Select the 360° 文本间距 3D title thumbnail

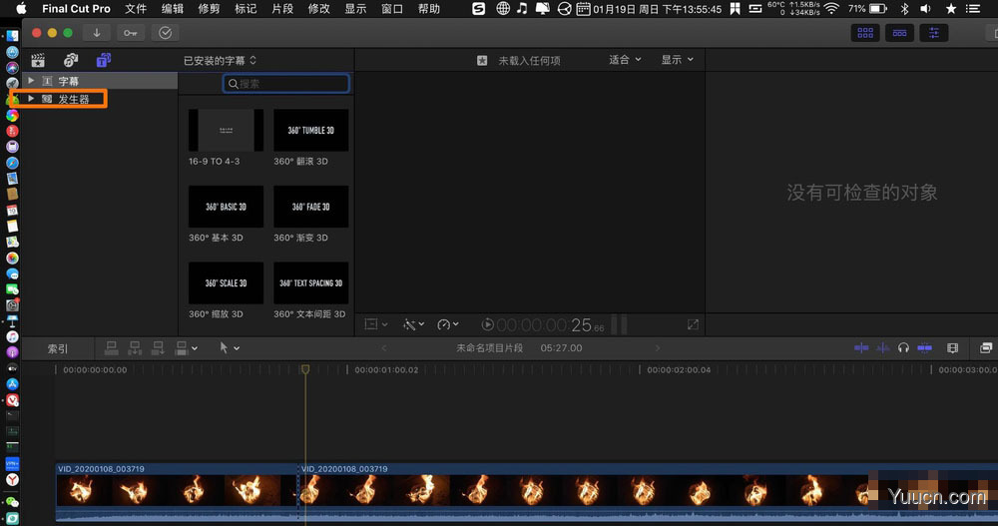[x=311, y=282]
